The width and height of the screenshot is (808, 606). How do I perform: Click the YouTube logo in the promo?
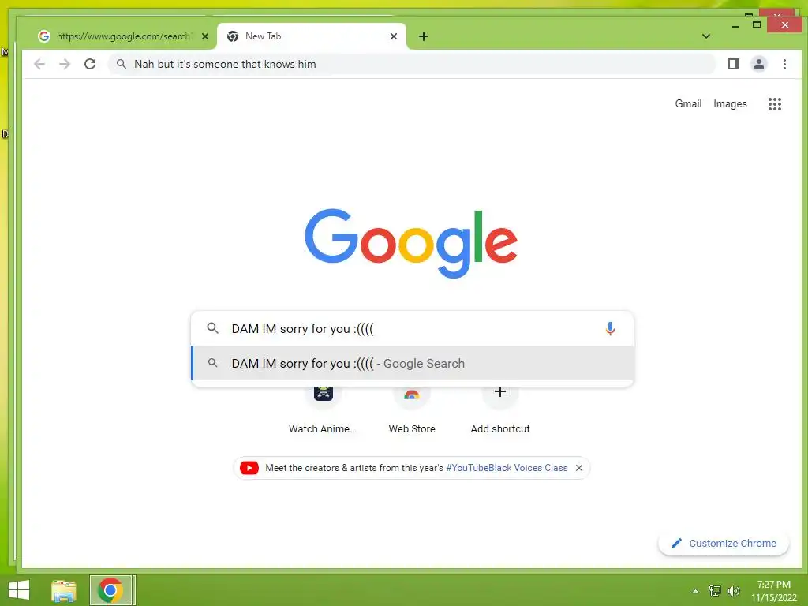point(249,468)
